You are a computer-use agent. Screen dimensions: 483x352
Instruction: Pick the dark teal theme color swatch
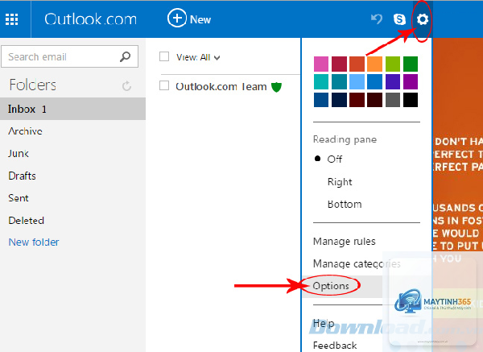coord(339,81)
